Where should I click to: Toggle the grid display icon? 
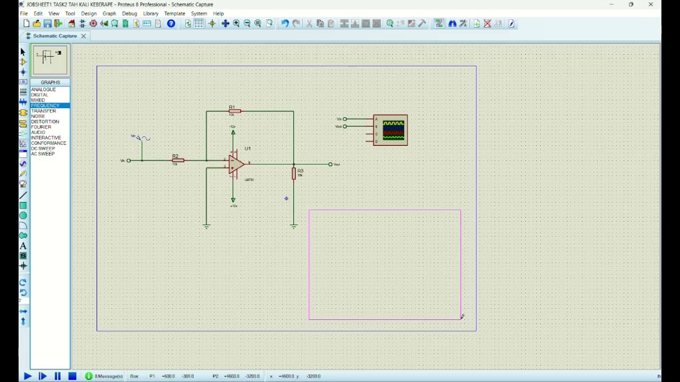tap(199, 23)
